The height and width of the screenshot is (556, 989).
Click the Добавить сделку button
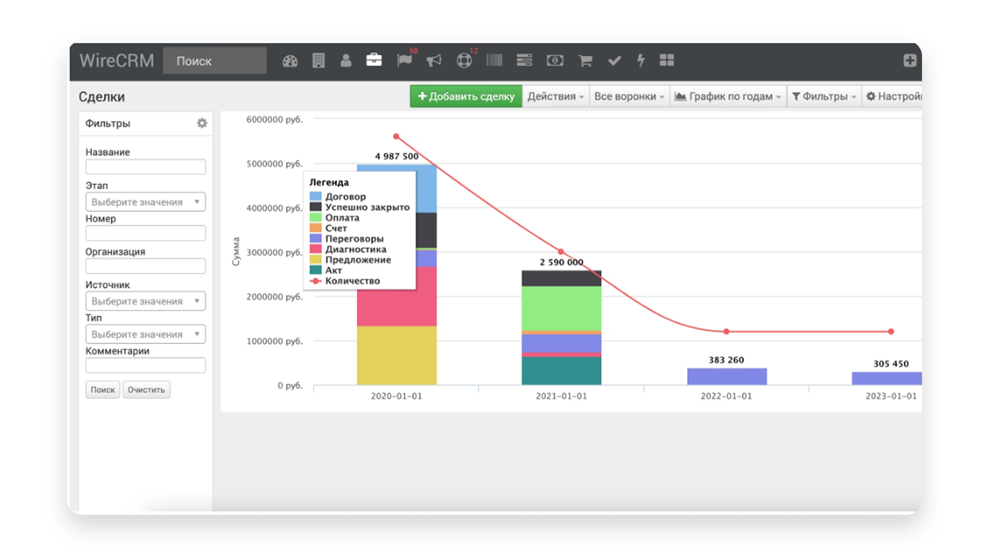[466, 96]
